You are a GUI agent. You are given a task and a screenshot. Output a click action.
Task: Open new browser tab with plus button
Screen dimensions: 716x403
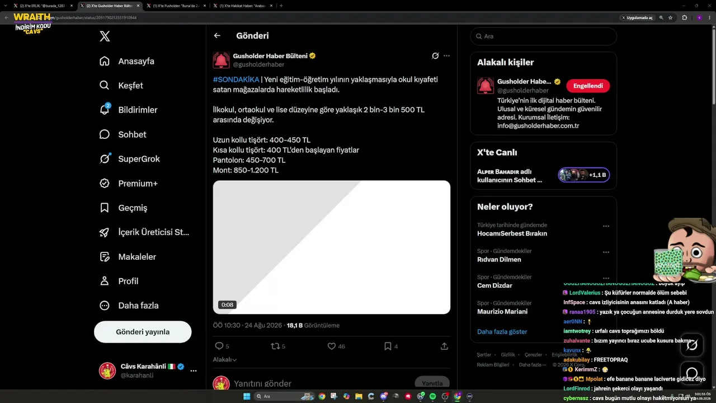pyautogui.click(x=281, y=6)
